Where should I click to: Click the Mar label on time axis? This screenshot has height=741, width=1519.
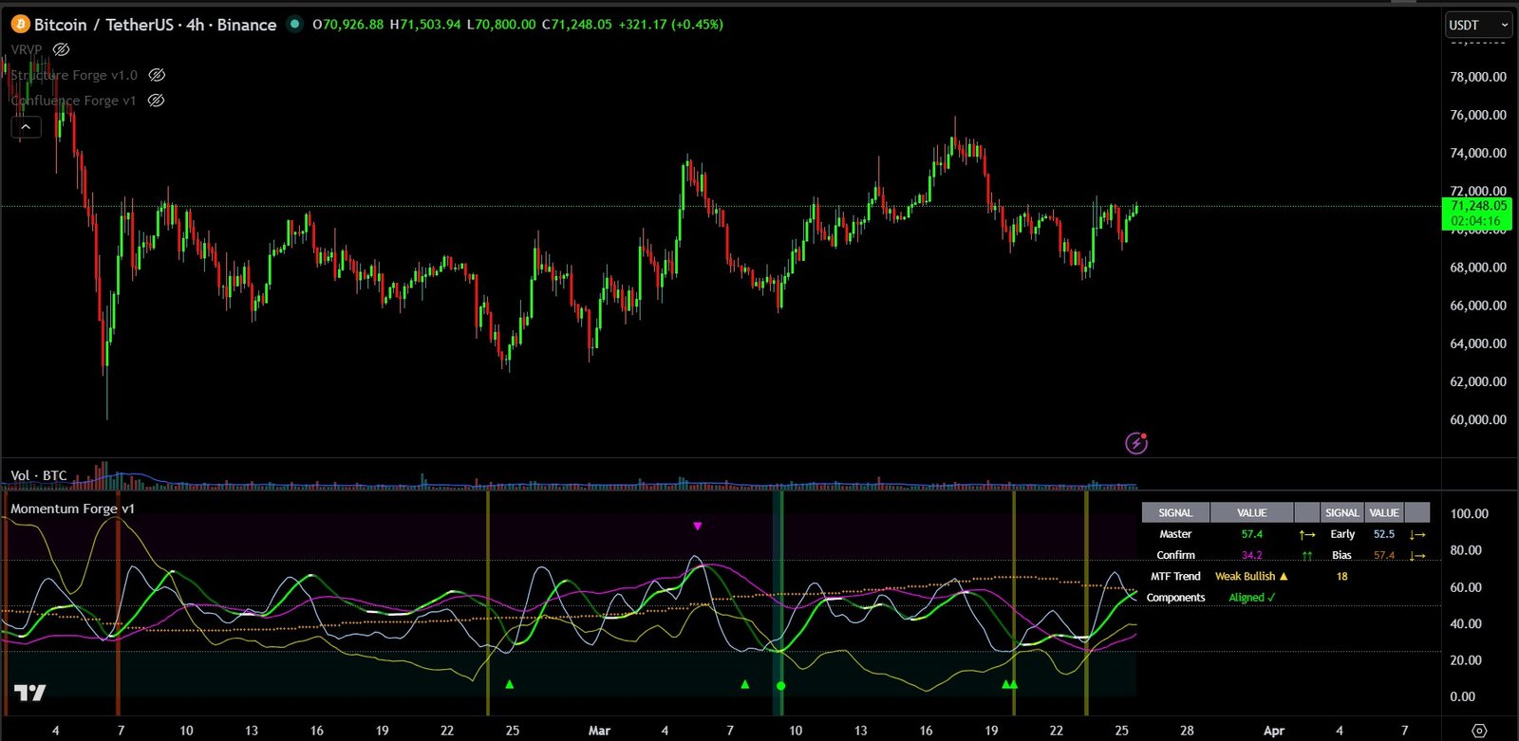tap(599, 731)
